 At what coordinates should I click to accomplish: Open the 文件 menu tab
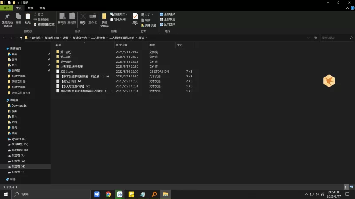[6, 8]
